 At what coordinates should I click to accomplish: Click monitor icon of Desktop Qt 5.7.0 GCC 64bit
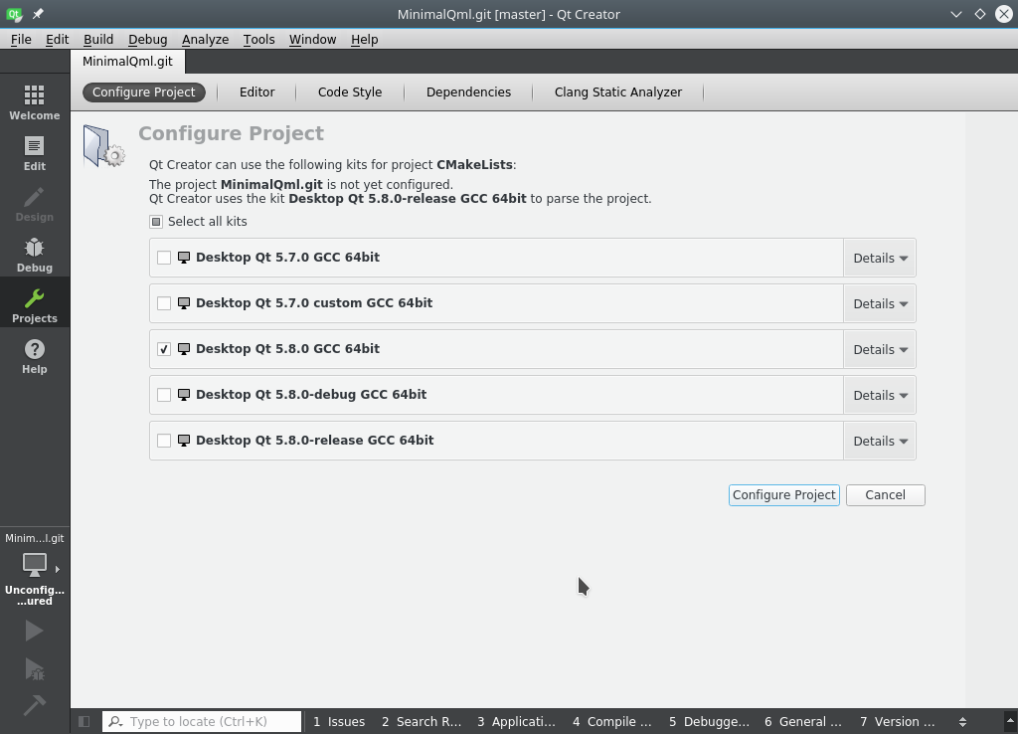coord(184,258)
